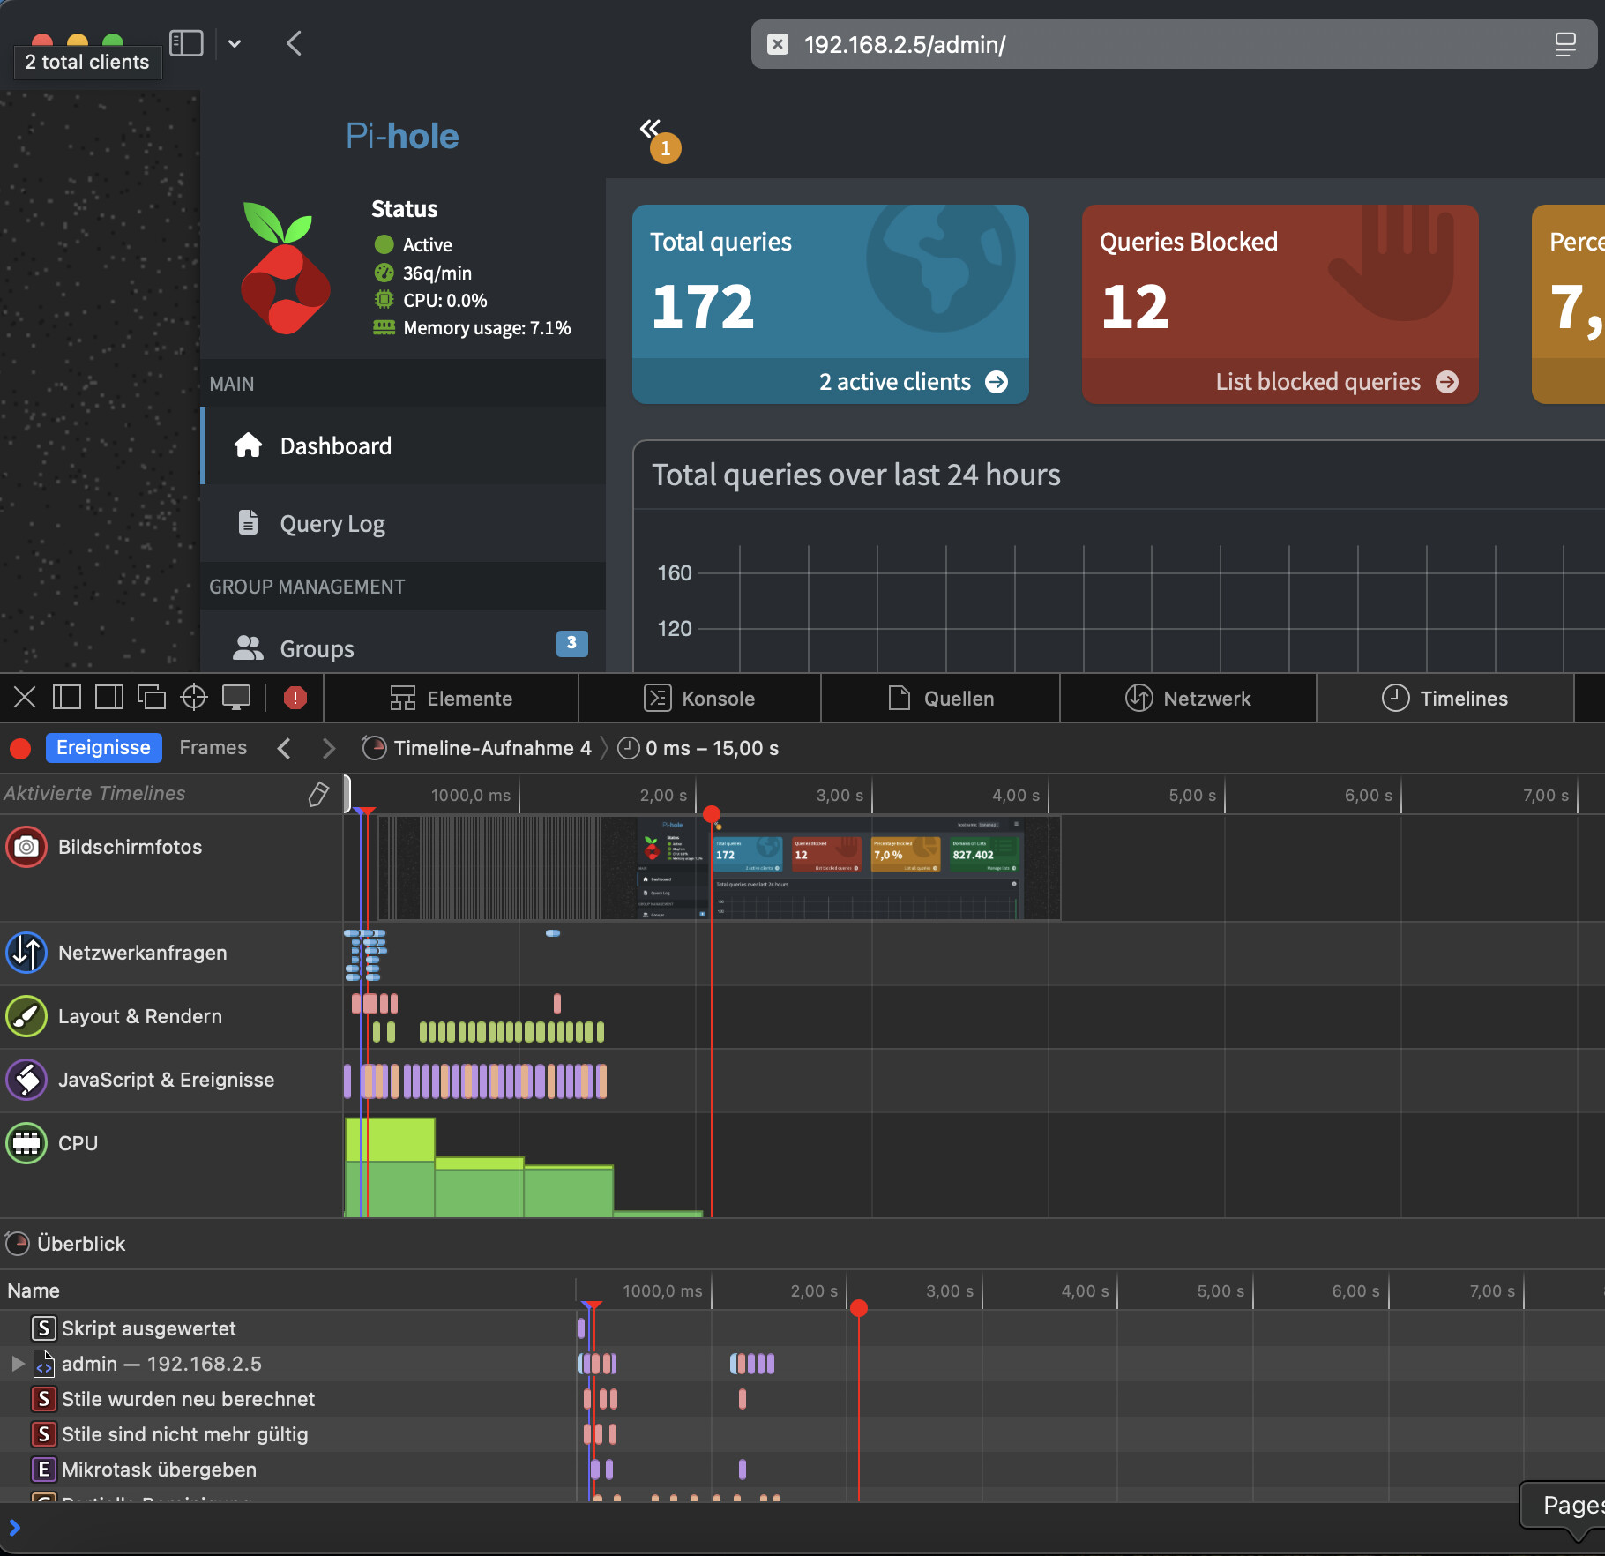Select the CPU timeline

(171, 1165)
